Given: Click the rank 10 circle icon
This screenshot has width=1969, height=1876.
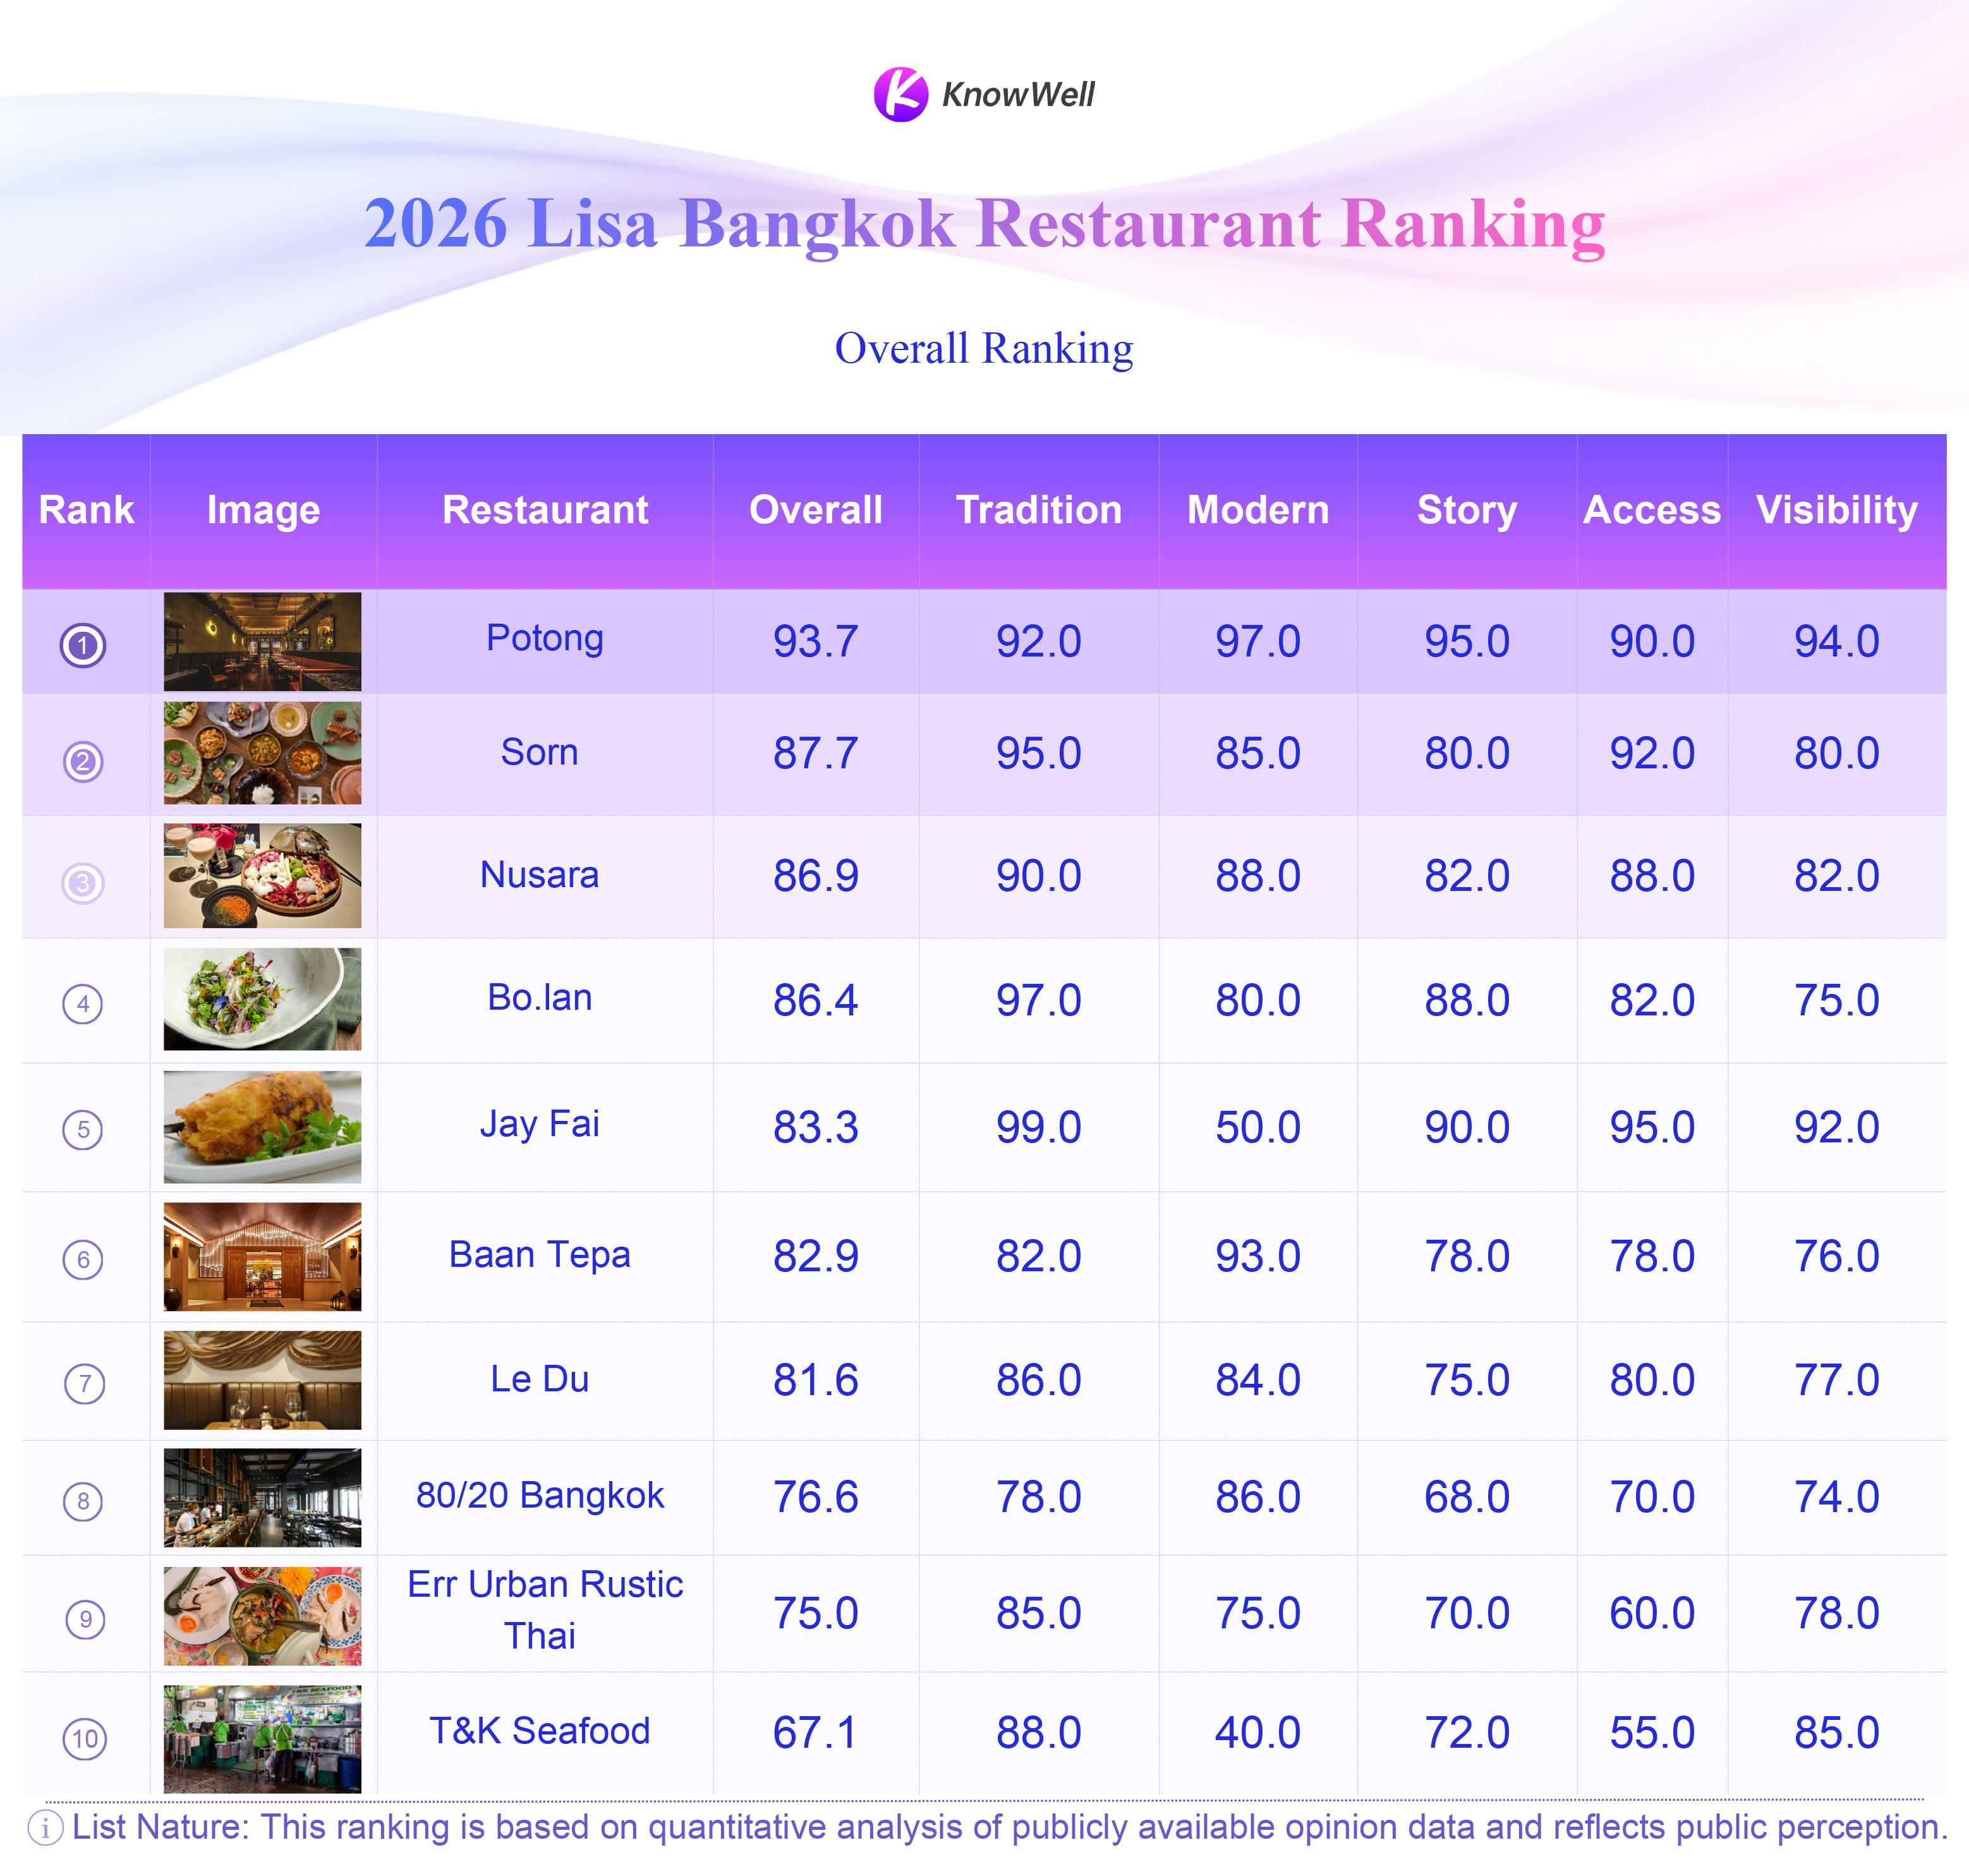Looking at the screenshot, I should click(85, 1739).
